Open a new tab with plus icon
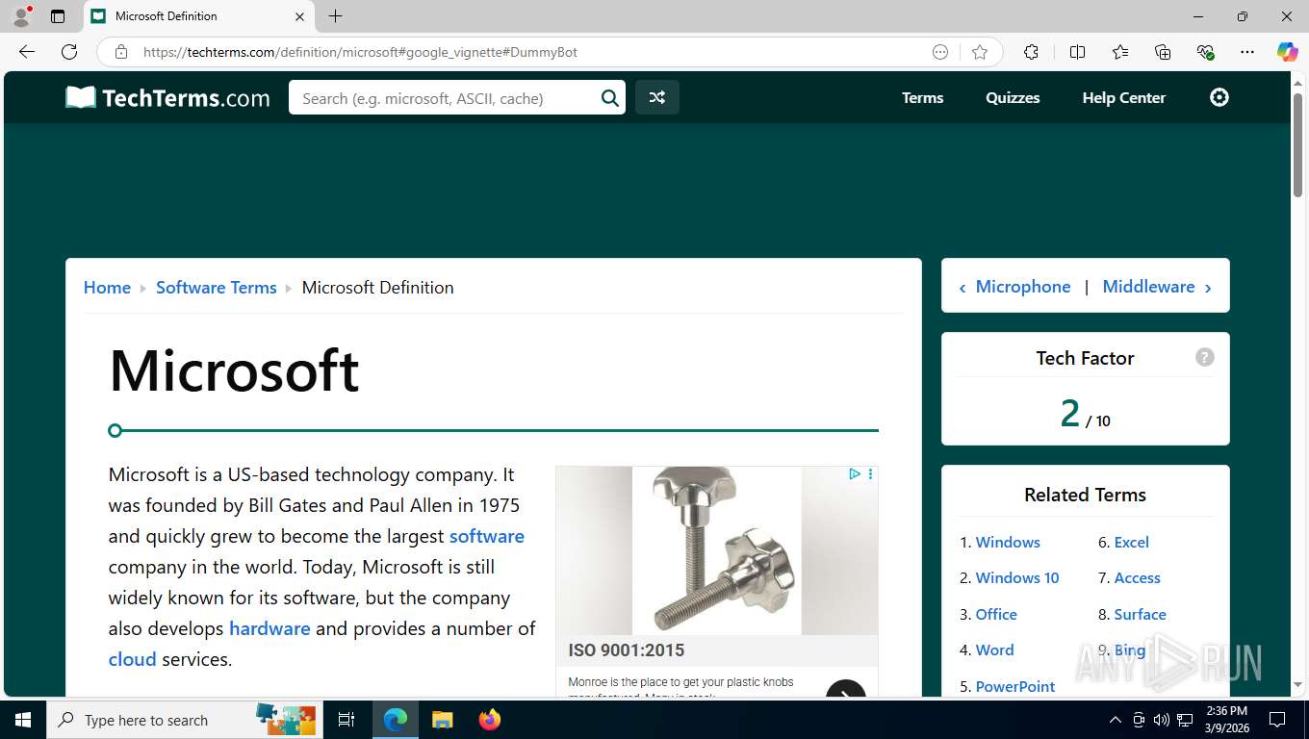Image resolution: width=1309 pixels, height=739 pixels. [x=335, y=16]
